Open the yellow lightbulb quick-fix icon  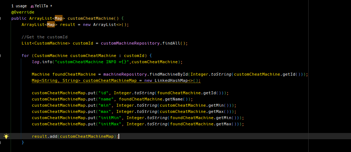point(6,136)
